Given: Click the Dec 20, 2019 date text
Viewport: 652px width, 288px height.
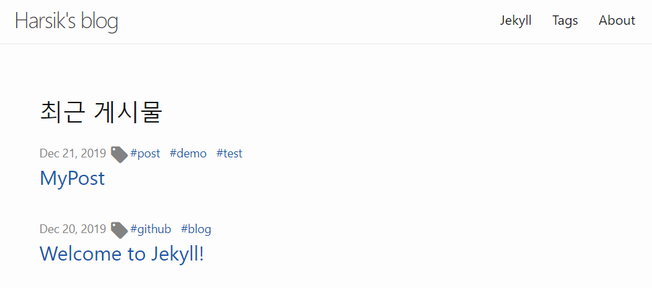Looking at the screenshot, I should [73, 229].
